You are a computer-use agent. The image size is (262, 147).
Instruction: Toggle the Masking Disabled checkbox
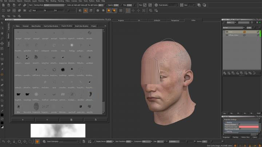(x=239, y=124)
